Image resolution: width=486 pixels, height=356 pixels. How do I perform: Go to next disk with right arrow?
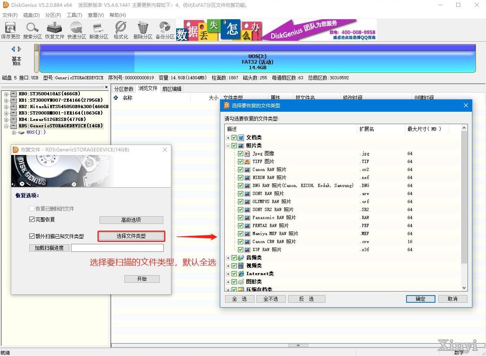[19, 49]
